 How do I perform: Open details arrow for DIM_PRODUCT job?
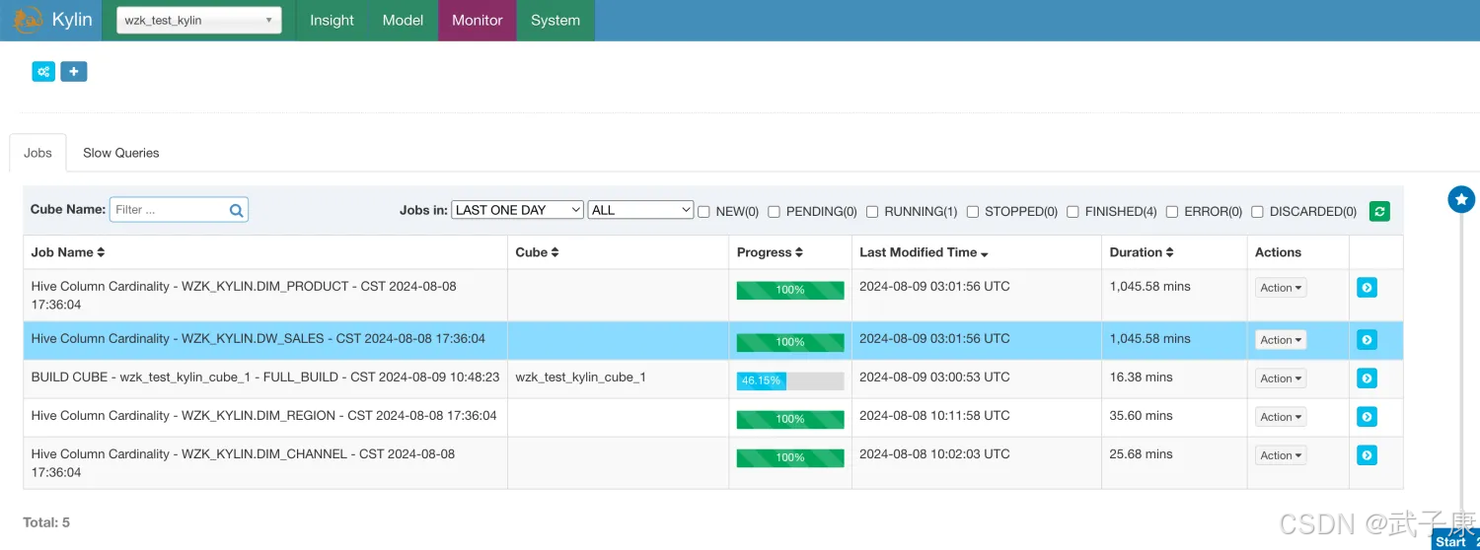click(x=1367, y=288)
